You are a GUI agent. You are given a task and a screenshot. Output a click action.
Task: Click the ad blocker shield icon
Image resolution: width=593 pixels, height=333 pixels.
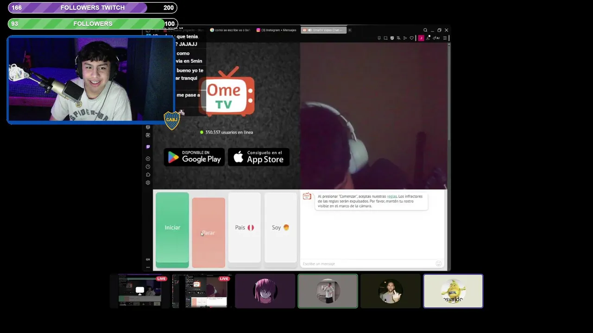(x=392, y=38)
